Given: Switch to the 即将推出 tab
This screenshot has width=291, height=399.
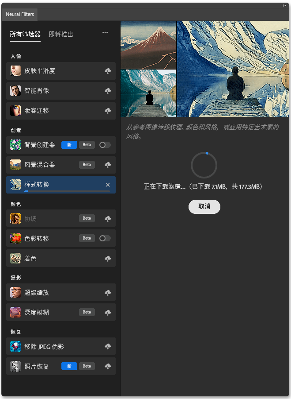Looking at the screenshot, I should 61,35.
